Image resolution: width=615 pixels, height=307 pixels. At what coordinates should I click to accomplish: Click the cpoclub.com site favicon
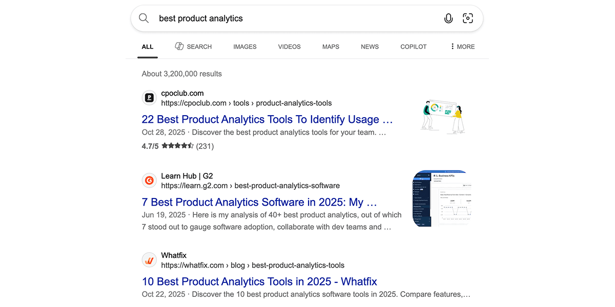[149, 97]
